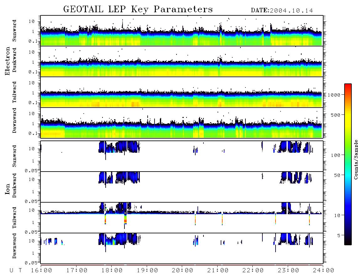Click the Ion "Sunward" panel label
The image size is (358, 276).
coord(14,156)
